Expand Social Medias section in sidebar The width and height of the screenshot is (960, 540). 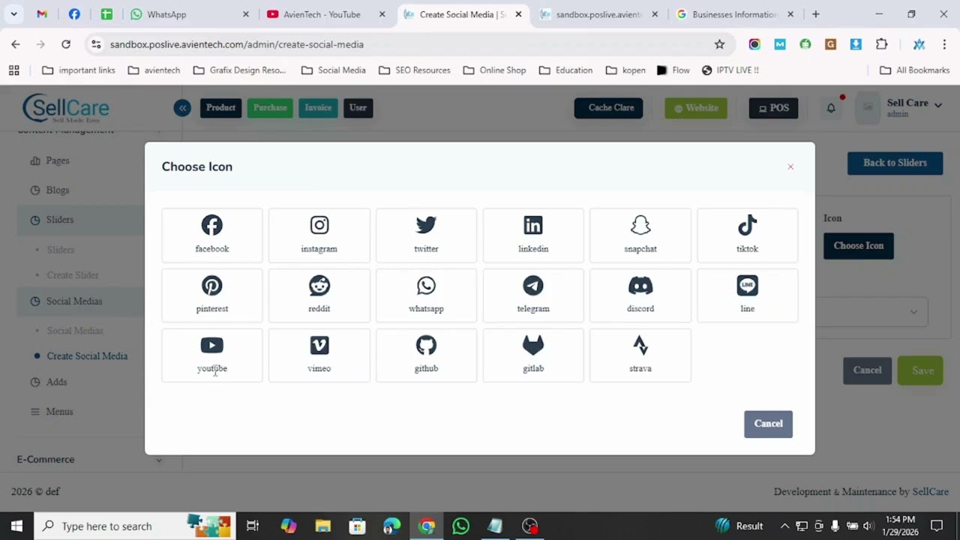click(81, 301)
